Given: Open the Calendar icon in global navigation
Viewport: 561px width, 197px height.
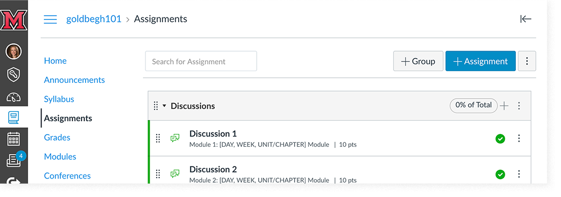Looking at the screenshot, I should click(14, 139).
